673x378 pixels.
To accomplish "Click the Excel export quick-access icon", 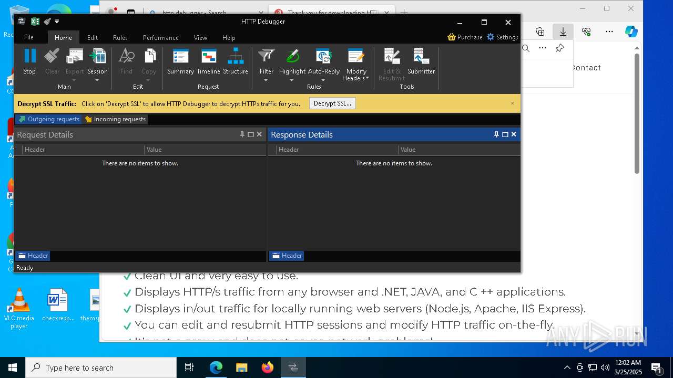I will tap(35, 22).
